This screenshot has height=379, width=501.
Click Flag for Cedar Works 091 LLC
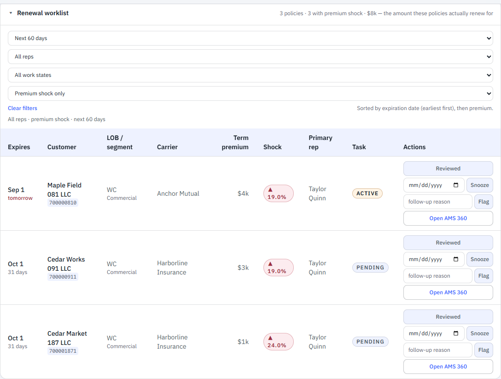point(484,276)
